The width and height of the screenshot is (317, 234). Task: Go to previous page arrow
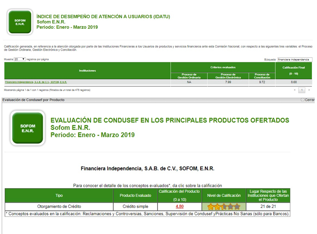point(295,90)
